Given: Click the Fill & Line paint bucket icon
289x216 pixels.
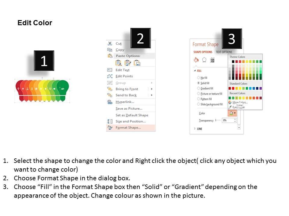Looking at the screenshot, I should pyautogui.click(x=196, y=60).
